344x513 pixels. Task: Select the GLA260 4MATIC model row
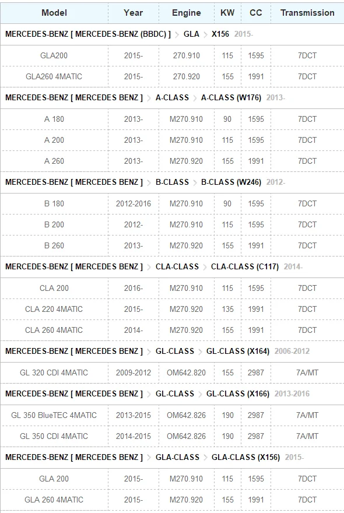[x=172, y=76]
